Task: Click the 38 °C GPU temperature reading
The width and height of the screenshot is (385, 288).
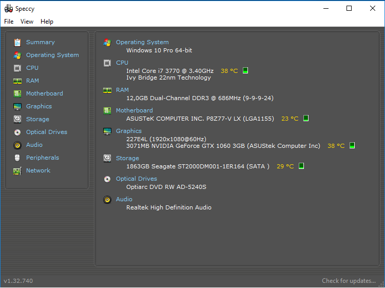Action: click(x=336, y=146)
